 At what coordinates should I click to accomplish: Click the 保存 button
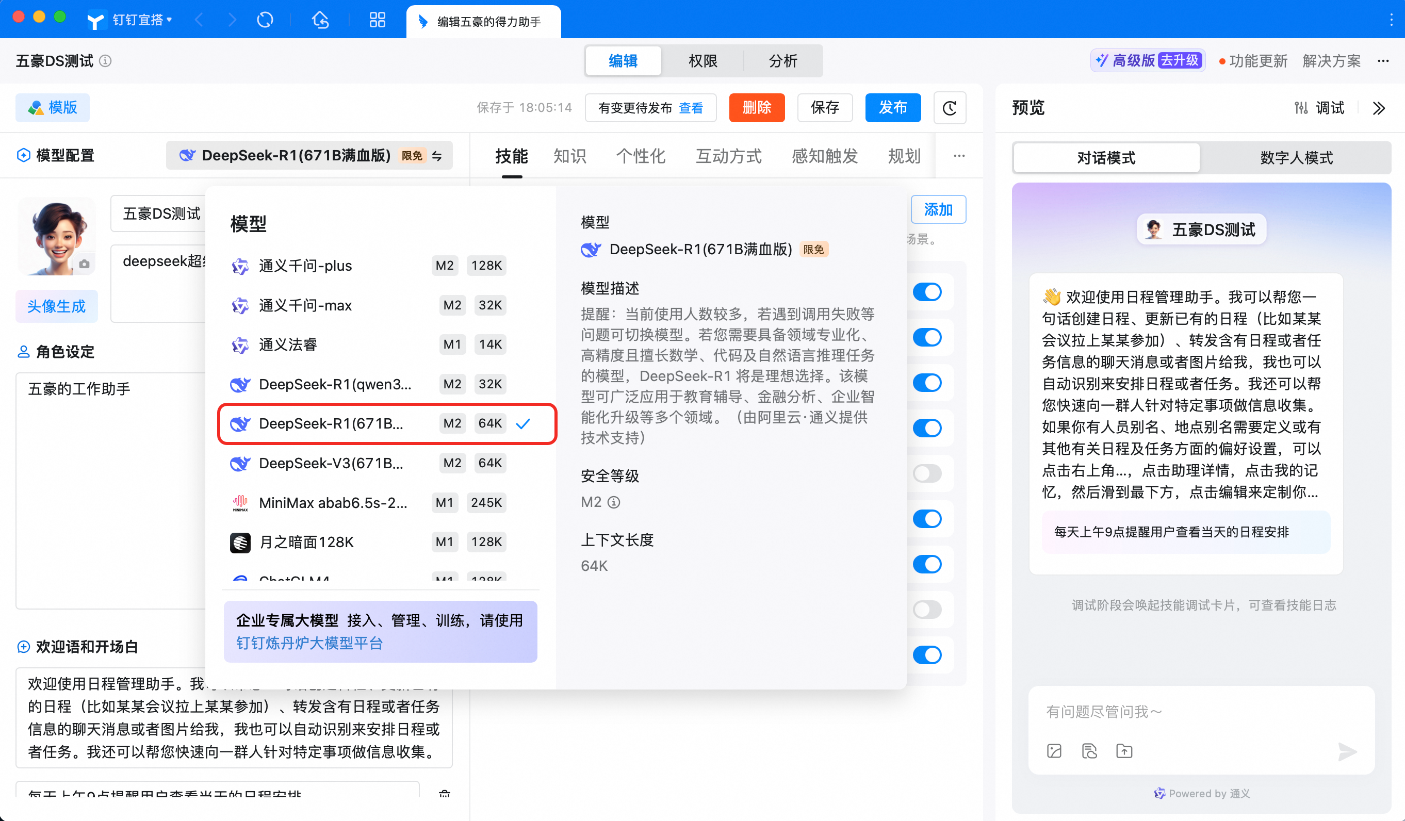825,108
